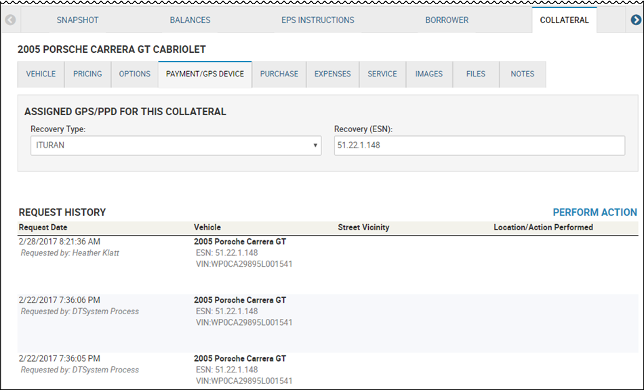View the EXPENSES sub-tab
The width and height of the screenshot is (644, 390).
[x=333, y=74]
